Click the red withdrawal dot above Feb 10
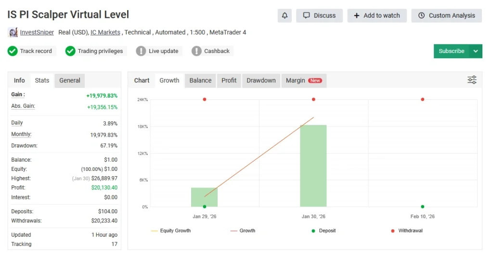The image size is (493, 257). (423, 99)
